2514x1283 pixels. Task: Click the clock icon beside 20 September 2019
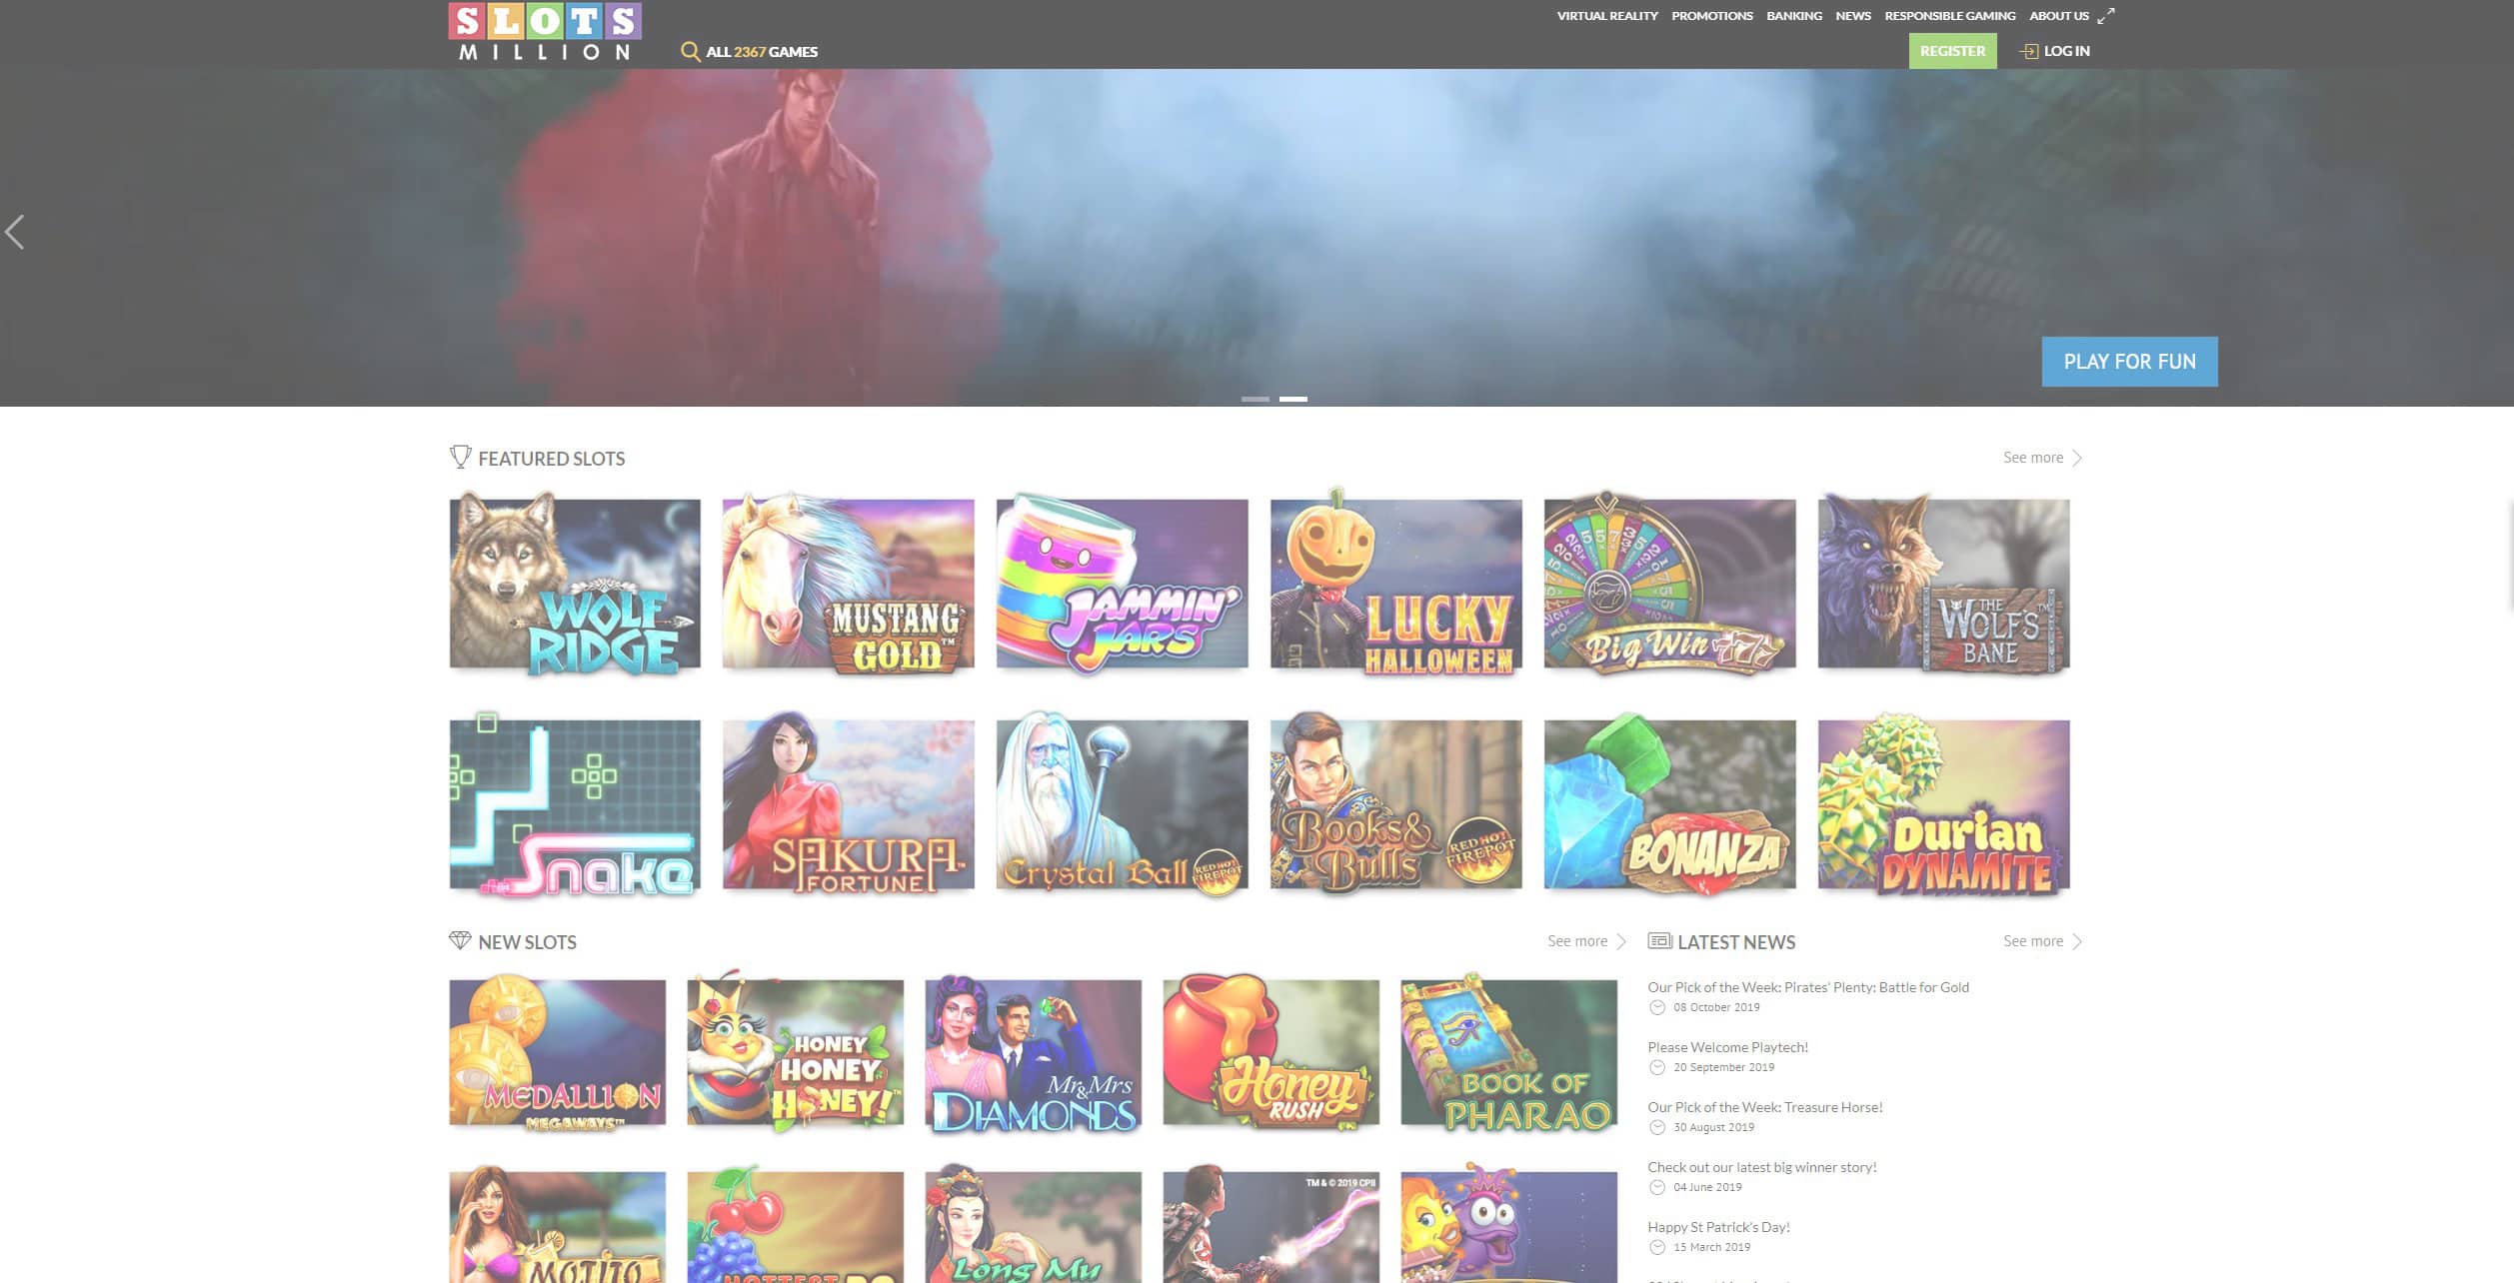point(1656,1067)
